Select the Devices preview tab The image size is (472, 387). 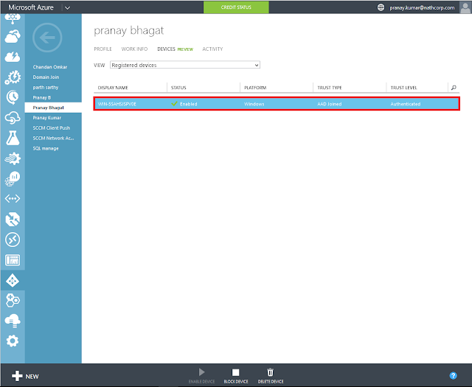[x=175, y=49]
